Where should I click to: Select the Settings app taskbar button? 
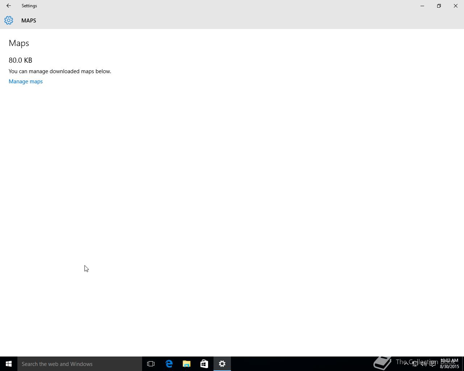click(x=222, y=364)
